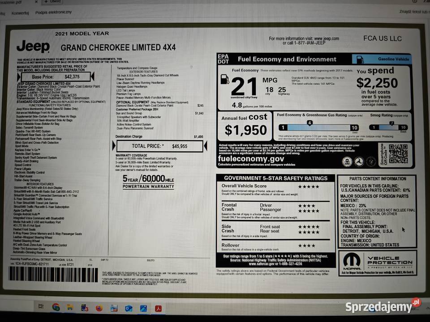The height and width of the screenshot is (322, 430).
Task: Click the FCA US LLC text
Action: click(x=382, y=38)
